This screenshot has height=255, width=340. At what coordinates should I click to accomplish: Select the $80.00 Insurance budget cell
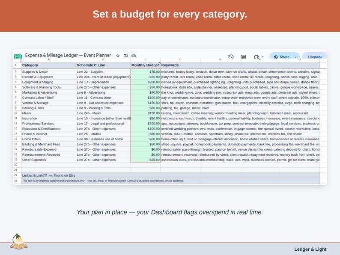[146, 118]
